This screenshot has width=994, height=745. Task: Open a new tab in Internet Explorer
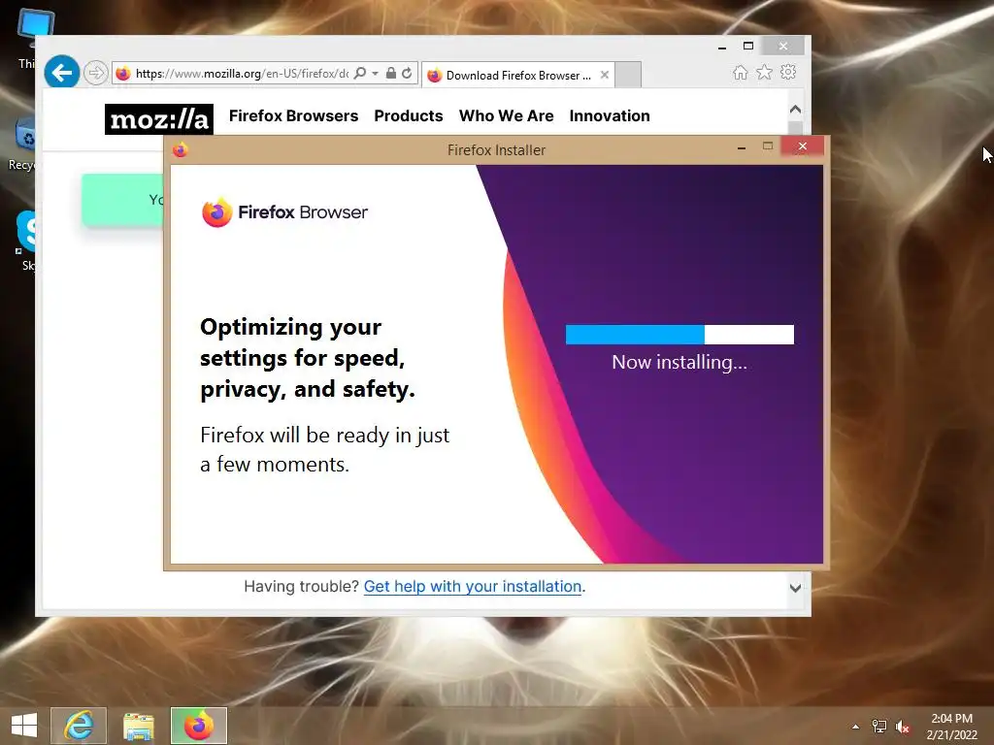pyautogui.click(x=628, y=76)
